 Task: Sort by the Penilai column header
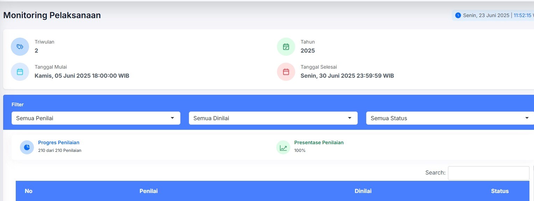click(x=149, y=191)
